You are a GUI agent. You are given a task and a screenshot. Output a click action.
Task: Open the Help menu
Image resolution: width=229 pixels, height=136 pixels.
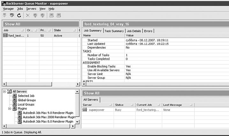51,9
